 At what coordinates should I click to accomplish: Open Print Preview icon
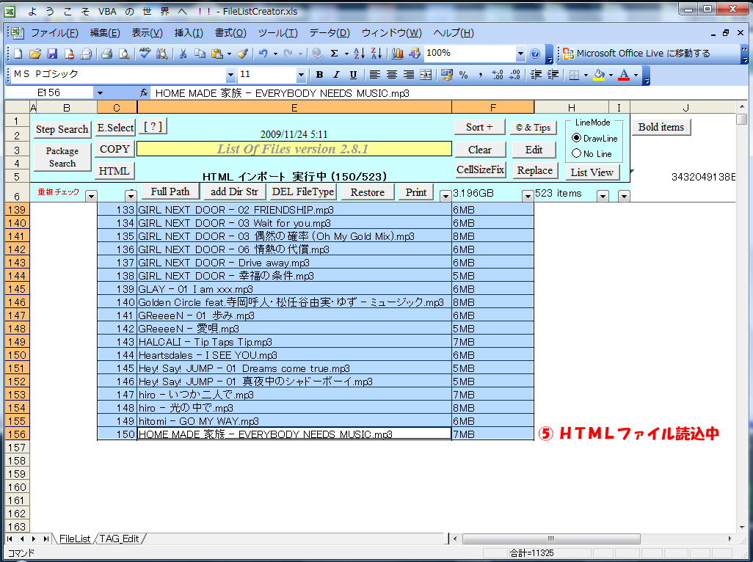coord(124,54)
